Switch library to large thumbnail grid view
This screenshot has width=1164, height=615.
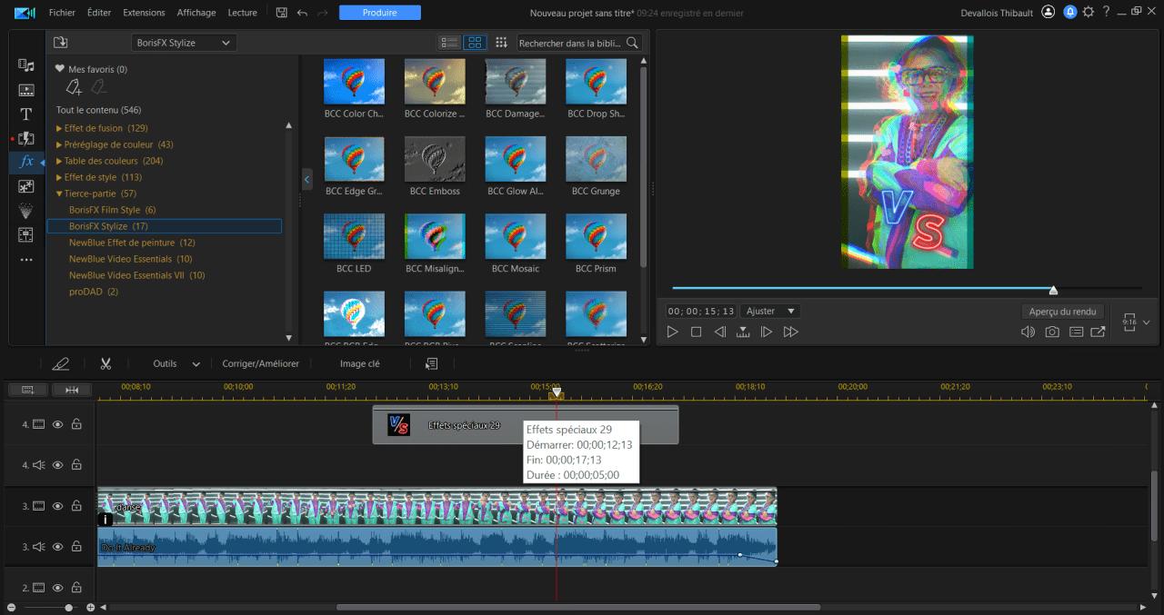[475, 43]
